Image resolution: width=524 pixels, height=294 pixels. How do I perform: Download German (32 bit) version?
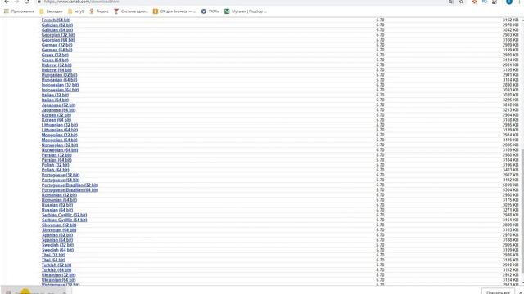(x=56, y=45)
